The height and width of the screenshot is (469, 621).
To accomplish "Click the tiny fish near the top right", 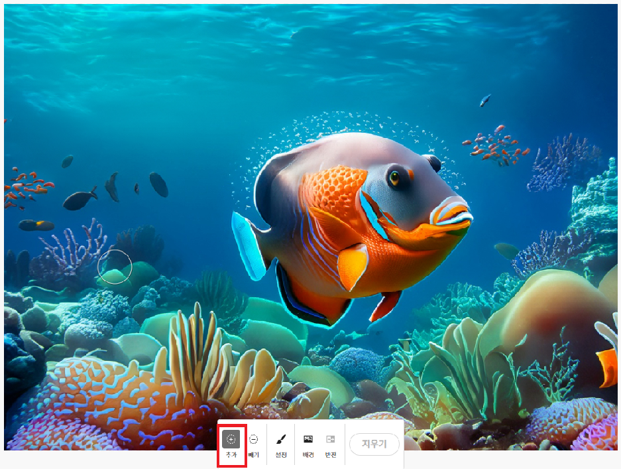I will 485,100.
